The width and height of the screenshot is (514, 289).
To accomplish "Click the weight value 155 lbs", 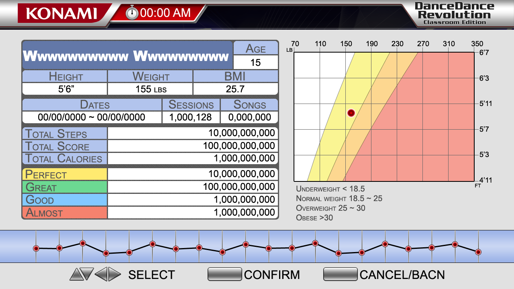I will point(151,89).
